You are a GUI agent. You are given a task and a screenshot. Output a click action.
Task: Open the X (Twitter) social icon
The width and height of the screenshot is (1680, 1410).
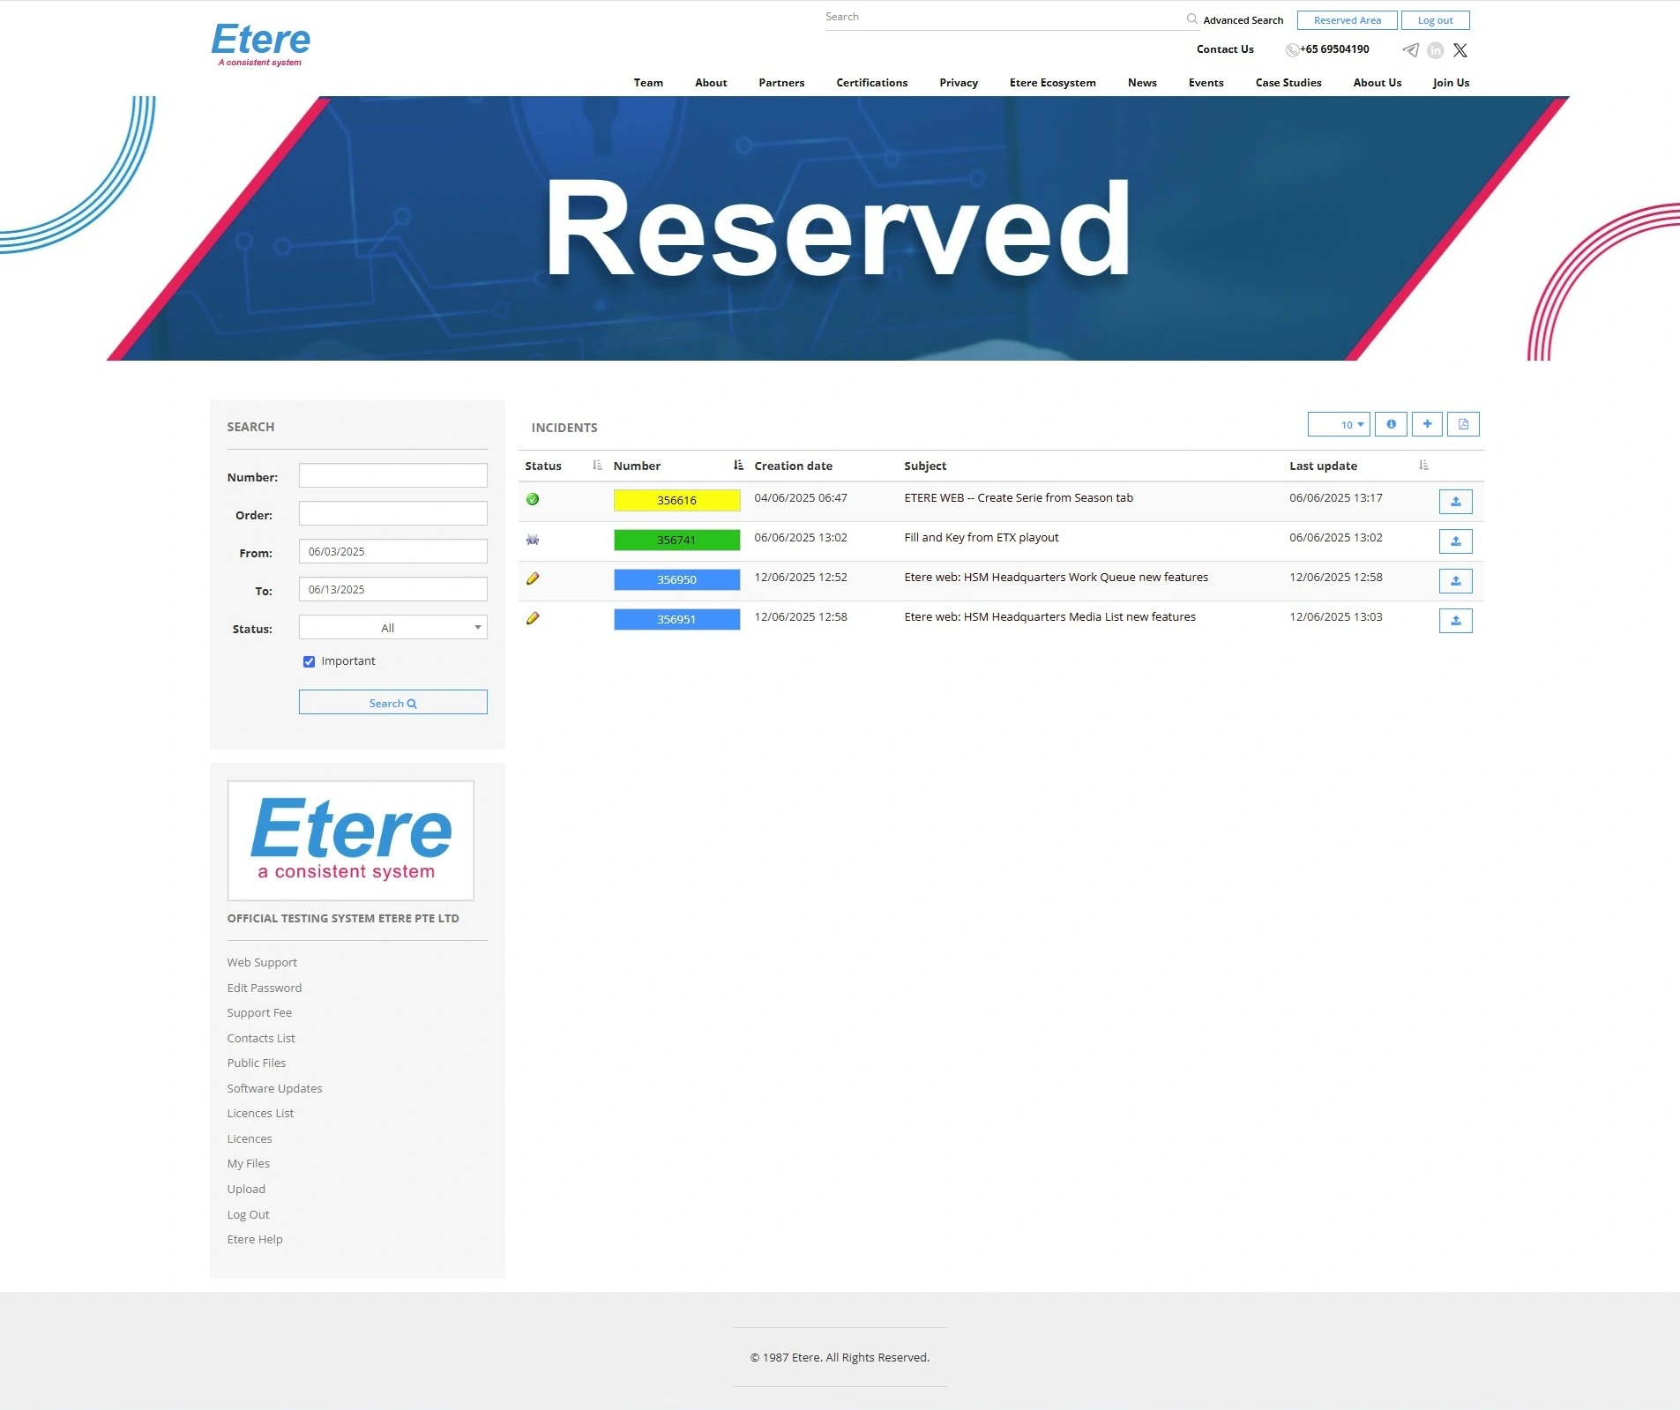pos(1460,50)
